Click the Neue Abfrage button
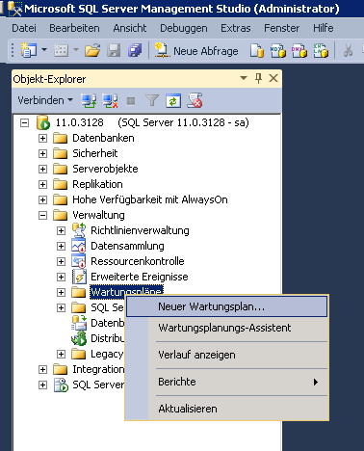Viewport: 364px width, 451px height. pyautogui.click(x=196, y=51)
